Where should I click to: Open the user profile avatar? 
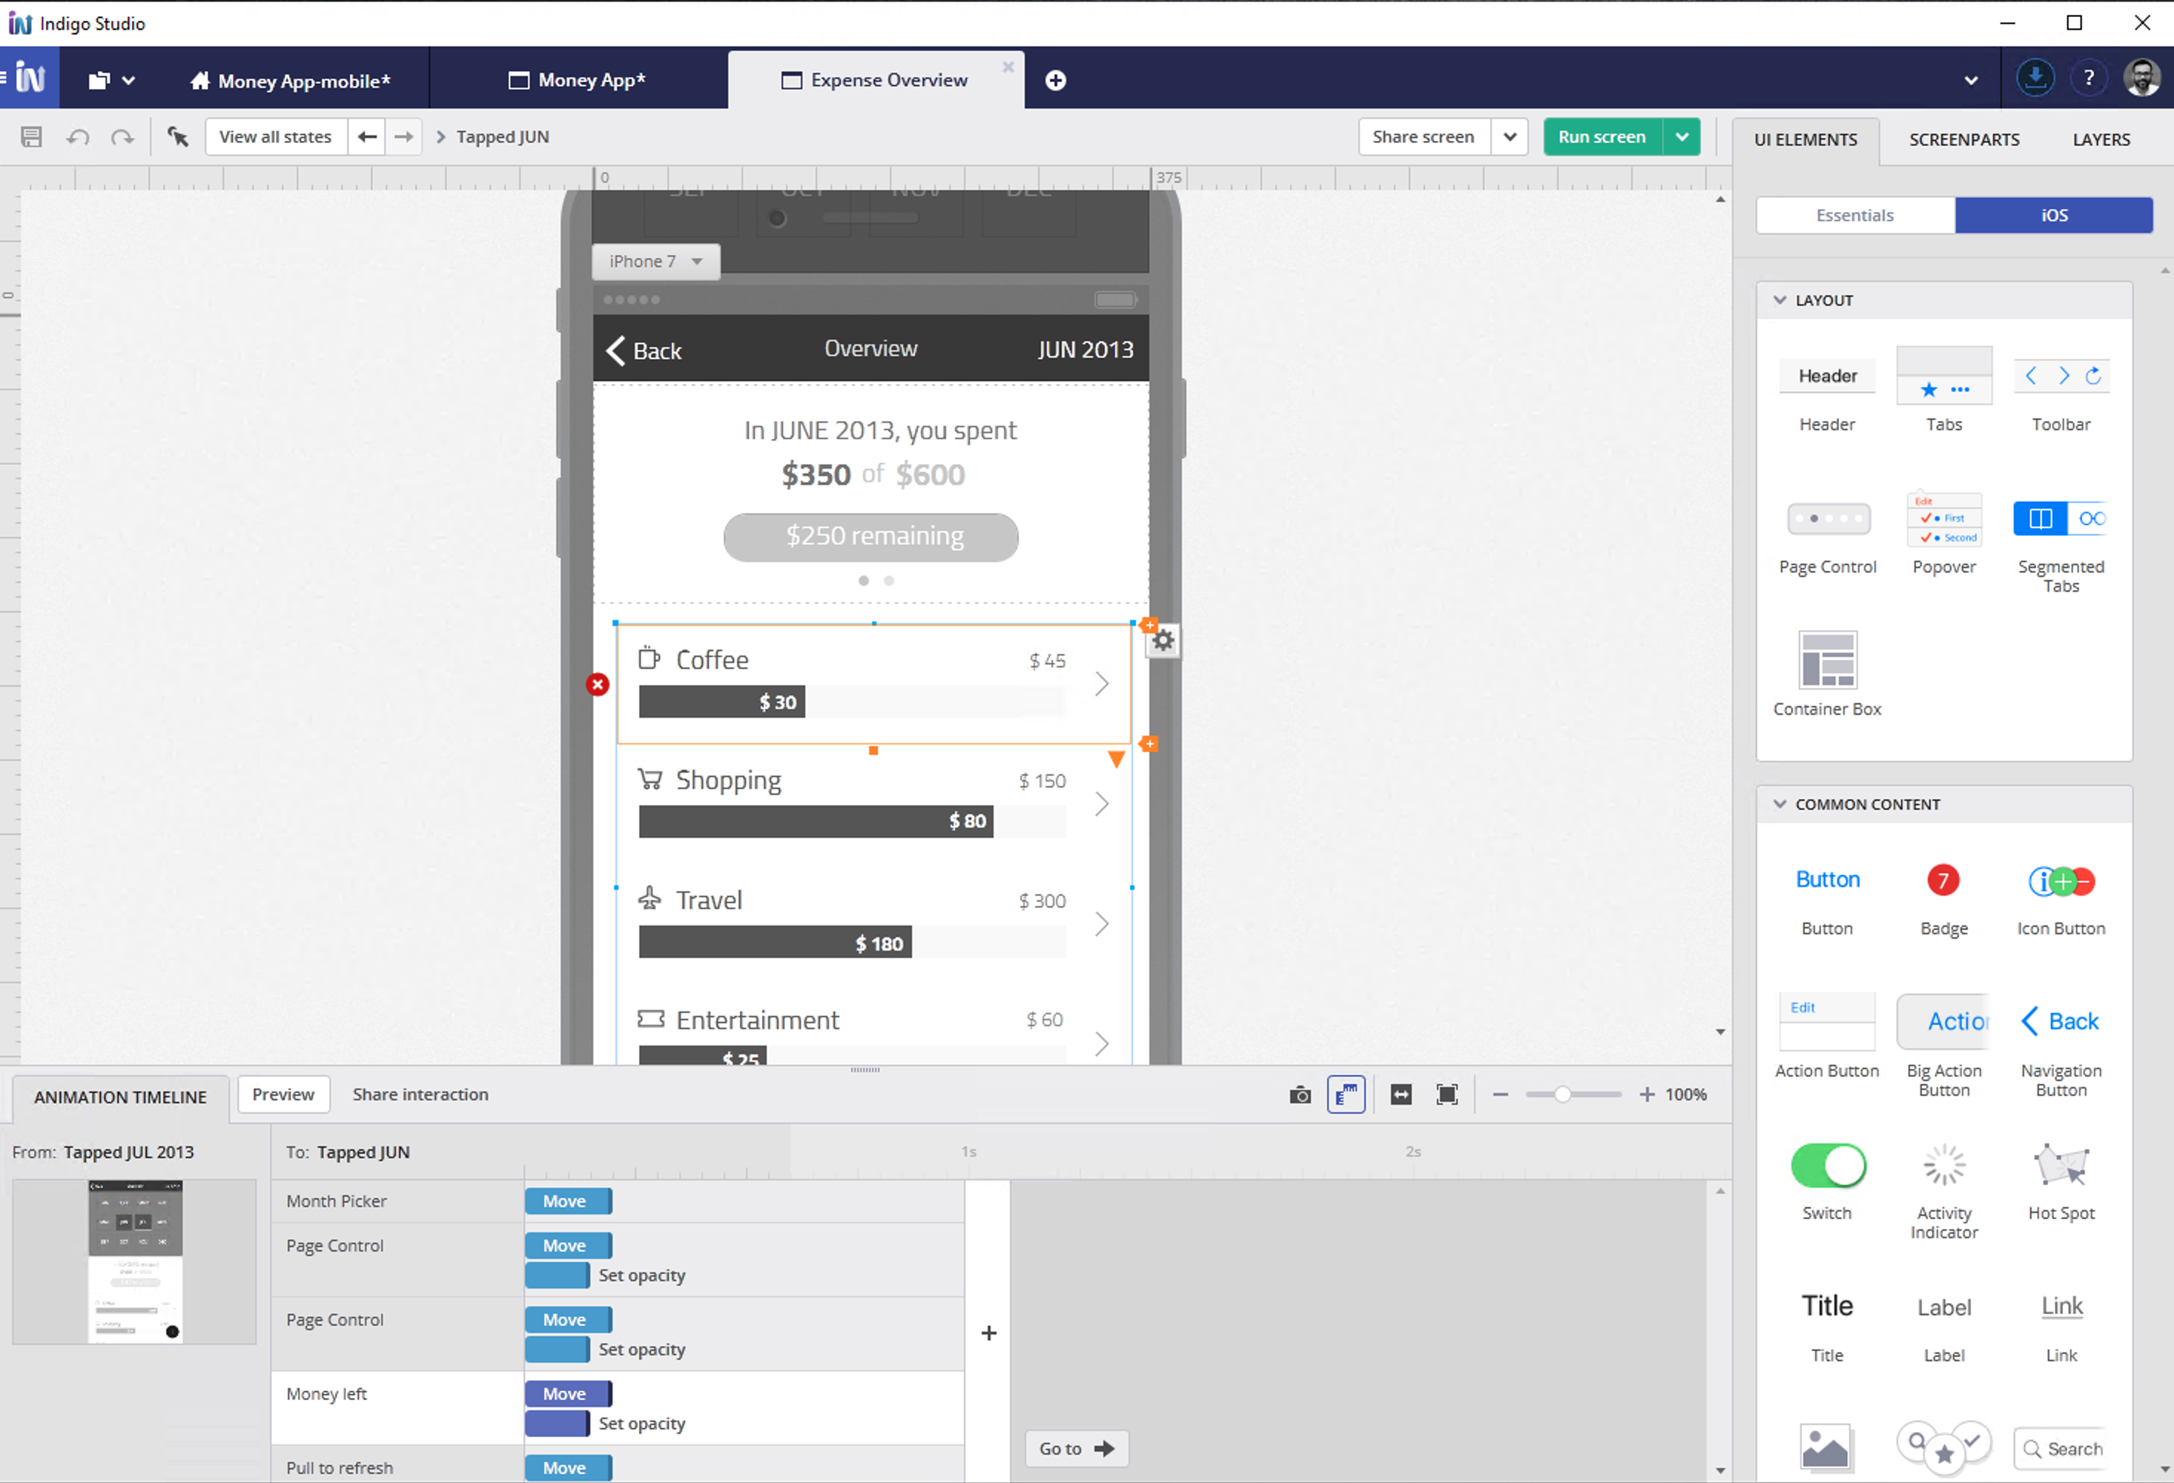[x=2142, y=79]
